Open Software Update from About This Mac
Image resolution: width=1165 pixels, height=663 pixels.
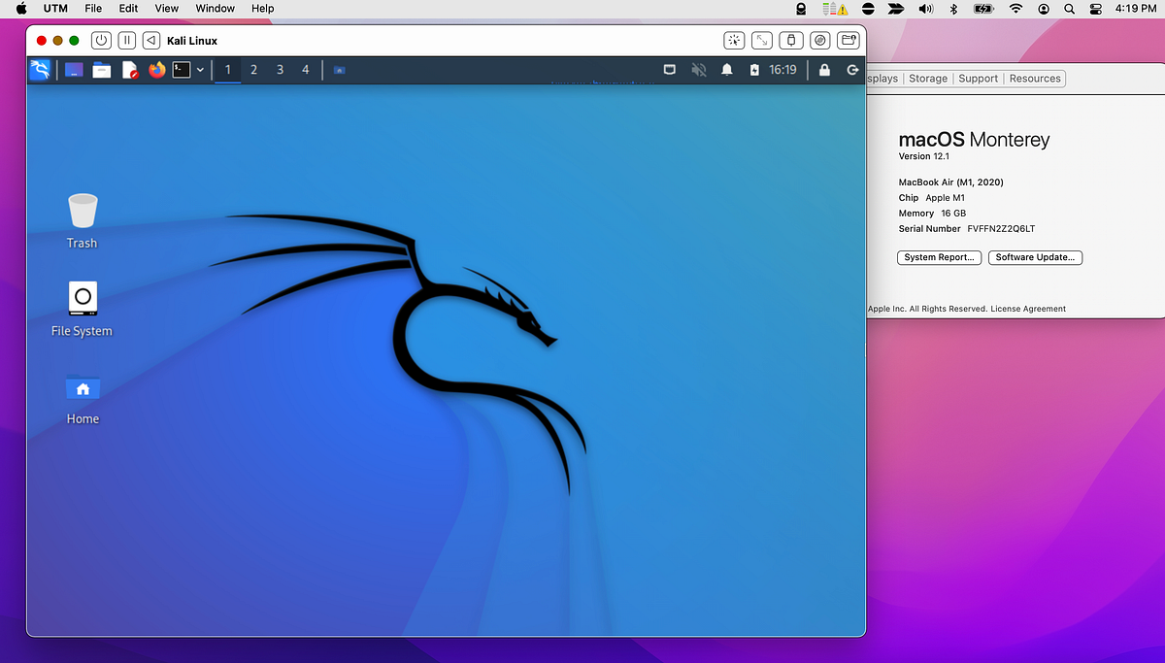tap(1035, 257)
